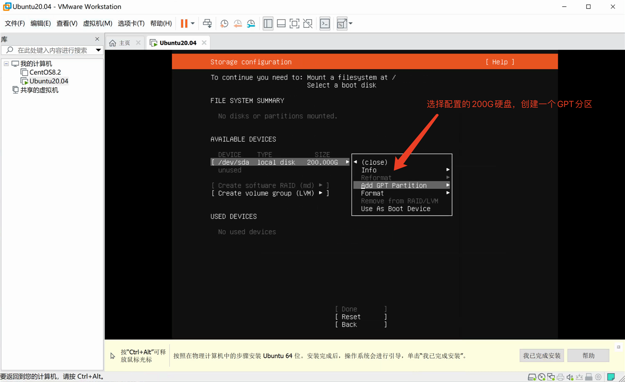
Task: Click the [ Help ] button in installer header
Action: pos(500,62)
